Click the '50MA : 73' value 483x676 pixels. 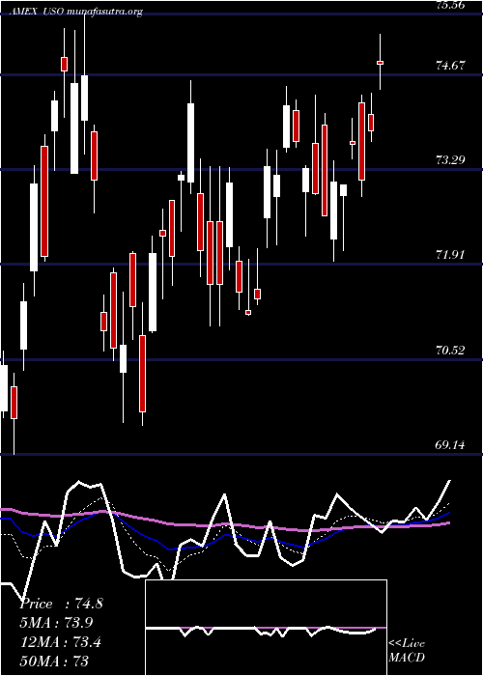(x=54, y=661)
